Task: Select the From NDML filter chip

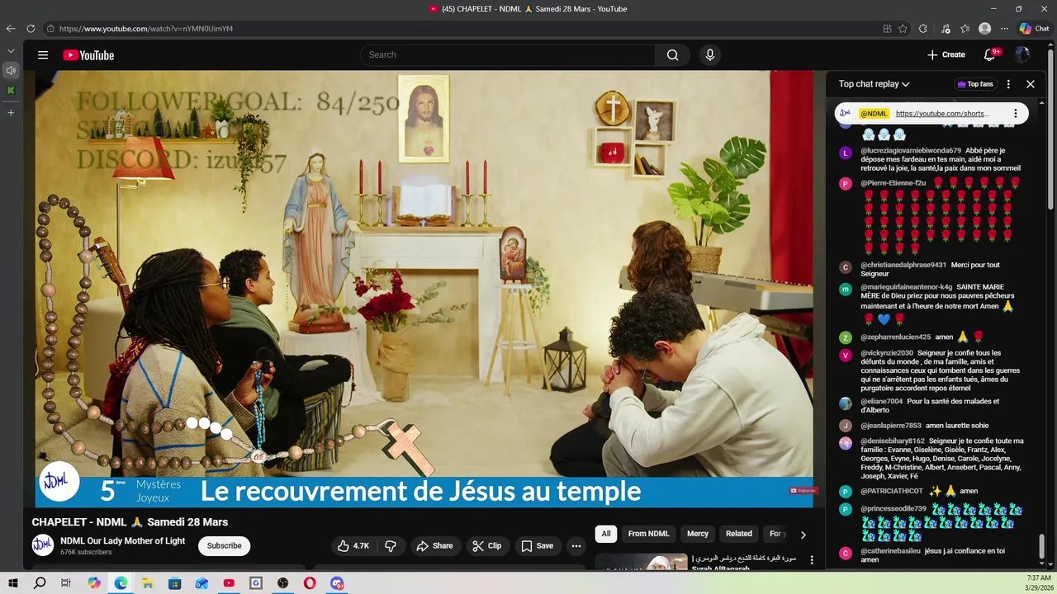Action: point(648,534)
